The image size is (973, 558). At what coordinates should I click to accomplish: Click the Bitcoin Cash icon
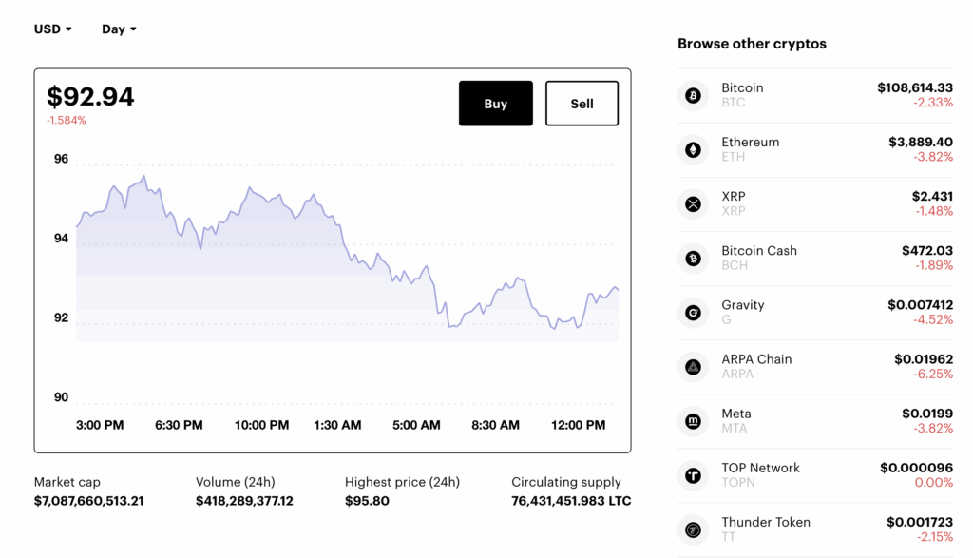tap(693, 258)
